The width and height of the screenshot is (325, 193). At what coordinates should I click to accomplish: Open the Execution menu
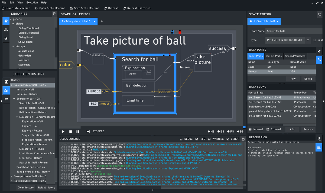coord(32,2)
